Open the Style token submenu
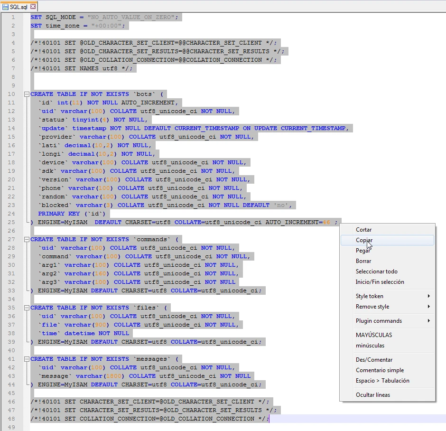 [387, 296]
